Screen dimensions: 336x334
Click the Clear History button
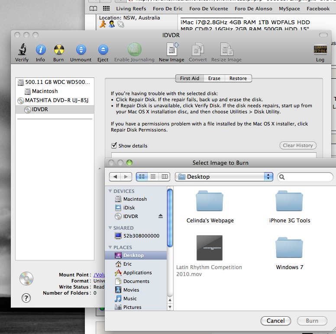298,145
